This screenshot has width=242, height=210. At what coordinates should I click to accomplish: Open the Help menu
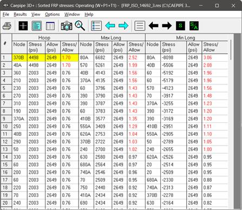coord(89,15)
